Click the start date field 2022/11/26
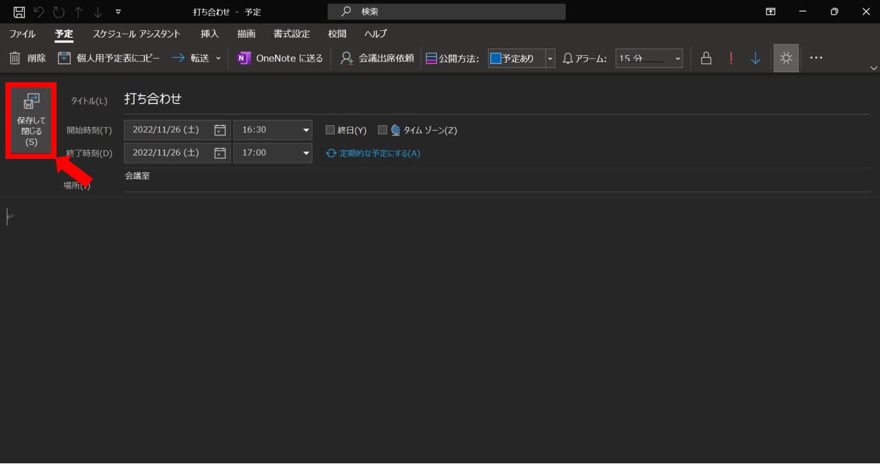880x464 pixels. point(177,130)
